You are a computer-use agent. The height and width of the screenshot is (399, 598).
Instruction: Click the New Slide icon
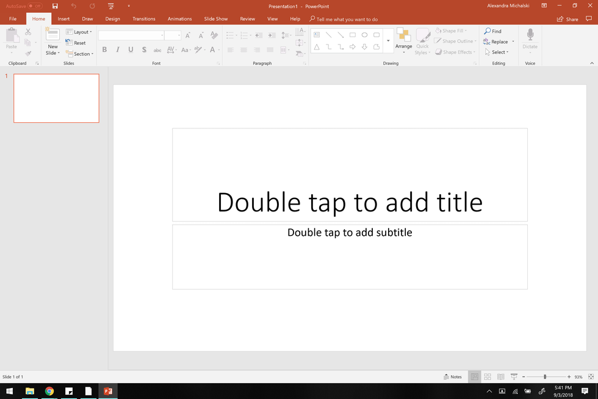[52, 35]
